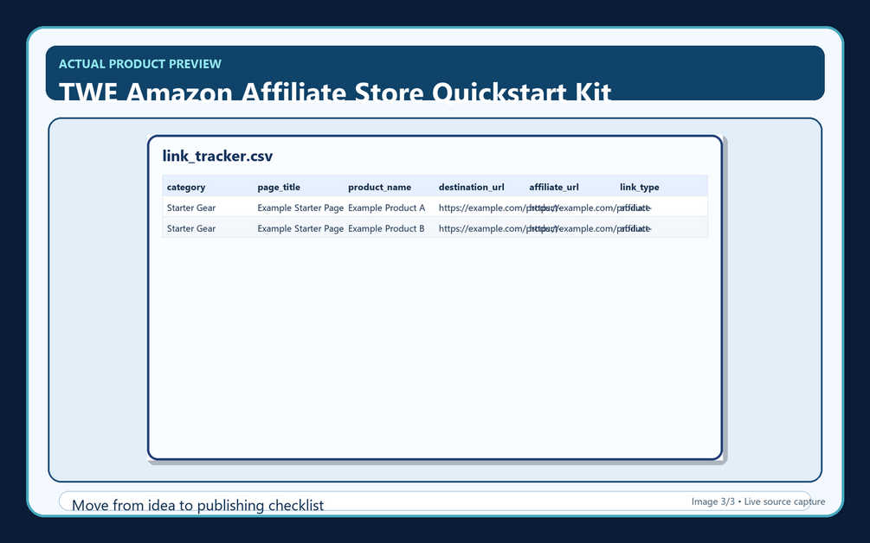
Task: Click 'Starter Gear' in the Example Product A row
Action: [191, 208]
